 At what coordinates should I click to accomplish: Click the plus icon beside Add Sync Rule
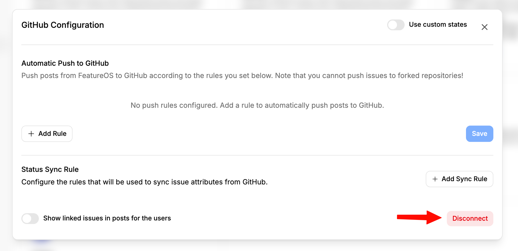pyautogui.click(x=435, y=179)
